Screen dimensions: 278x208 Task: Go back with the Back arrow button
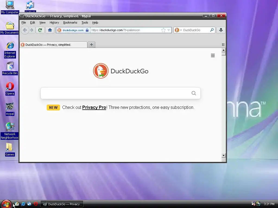(x=25, y=30)
